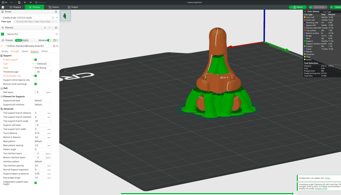Uncheck Remove small overhangs
The image size is (341, 195).
(x=36, y=84)
